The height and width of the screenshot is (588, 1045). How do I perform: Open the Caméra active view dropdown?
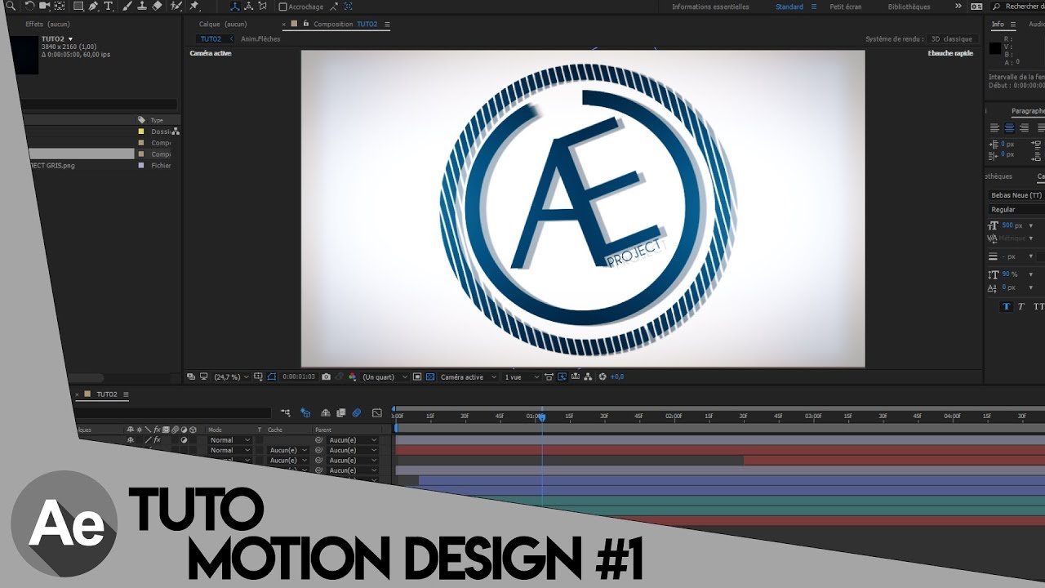click(468, 376)
